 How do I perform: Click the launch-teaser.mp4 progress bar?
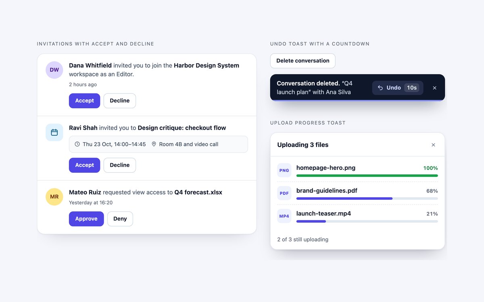(x=367, y=221)
